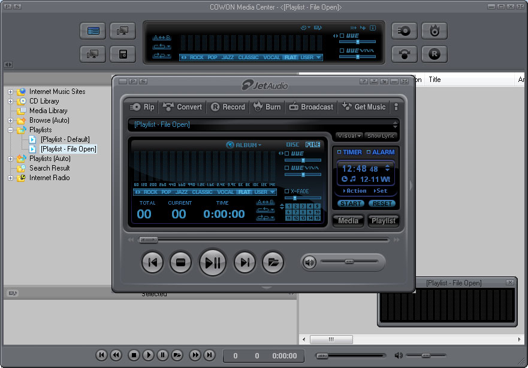Skip to next track in JetAudio

[x=245, y=262]
